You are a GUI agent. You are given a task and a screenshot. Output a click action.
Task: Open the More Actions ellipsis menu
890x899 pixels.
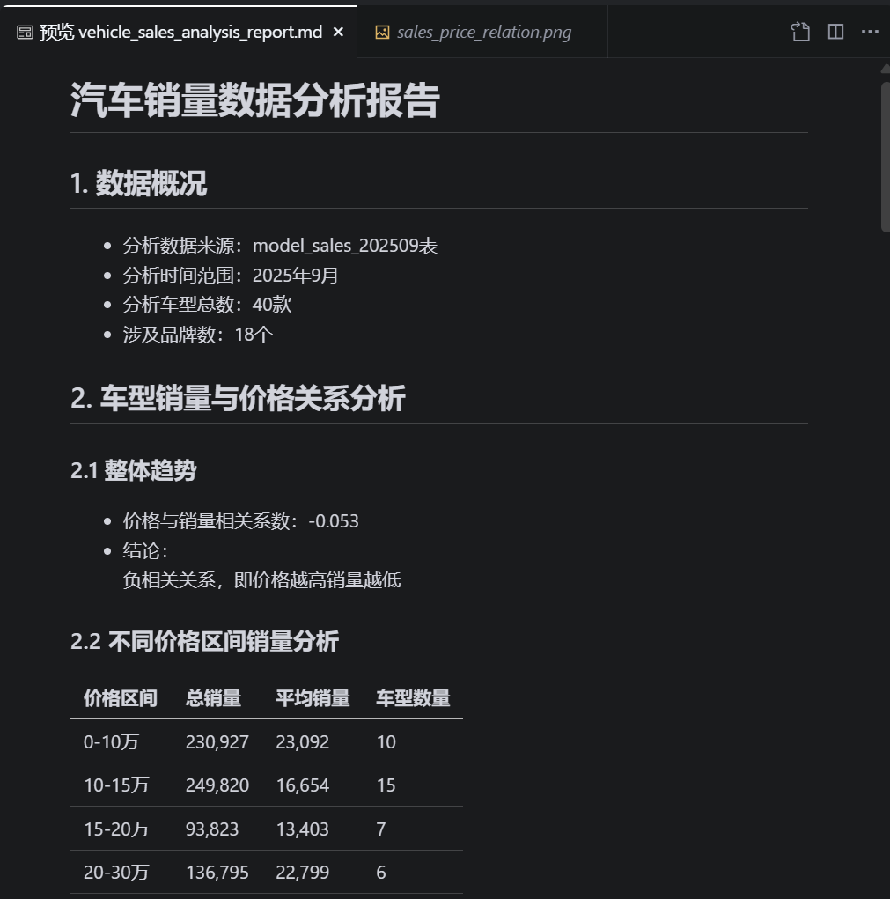coord(870,32)
